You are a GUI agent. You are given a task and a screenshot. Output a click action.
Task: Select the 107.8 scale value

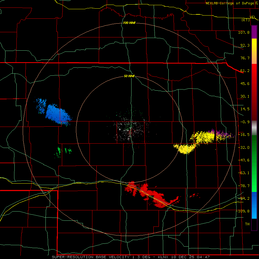coord(244,32)
